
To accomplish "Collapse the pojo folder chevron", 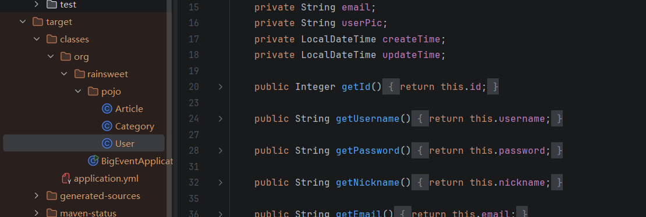I will (79, 91).
